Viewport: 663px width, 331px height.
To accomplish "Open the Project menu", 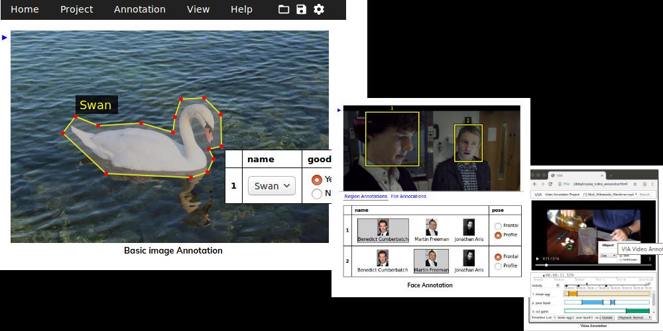I will (76, 9).
